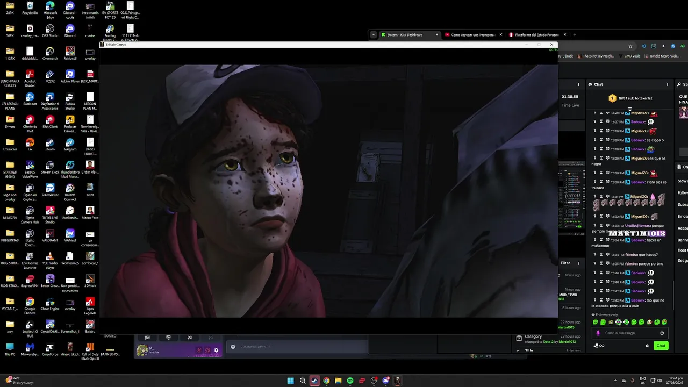
Task: Switch to Como Agregar una Impresora tab
Action: [x=472, y=35]
